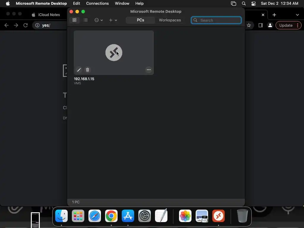Open the browser profile icon
The height and width of the screenshot is (228, 304).
coord(270,26)
